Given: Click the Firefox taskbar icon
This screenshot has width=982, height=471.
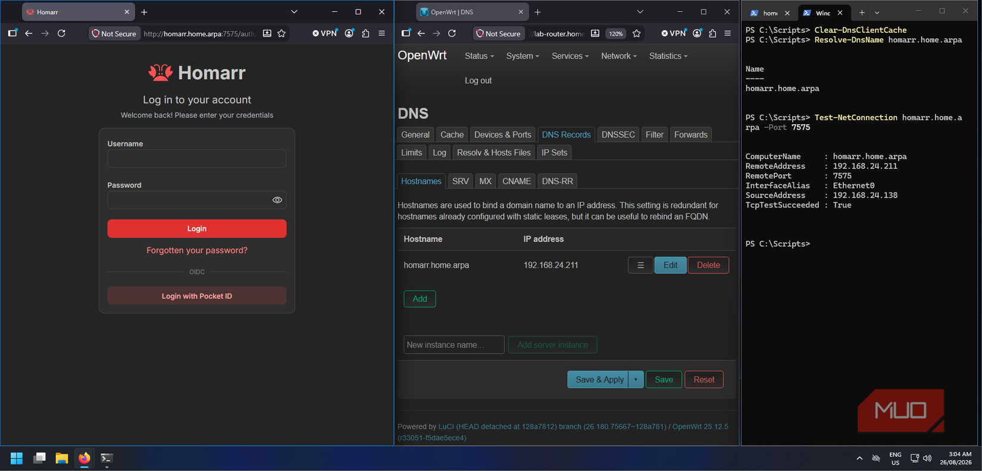Looking at the screenshot, I should [x=85, y=458].
